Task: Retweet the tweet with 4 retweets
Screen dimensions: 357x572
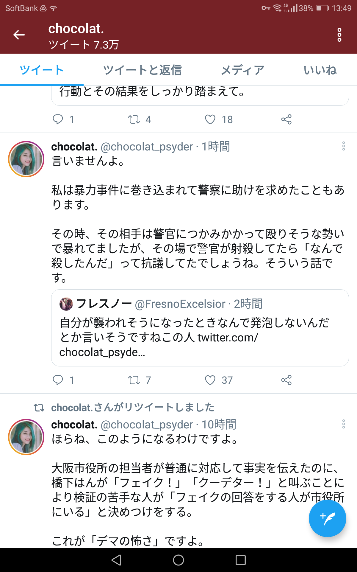Action: 134,119
